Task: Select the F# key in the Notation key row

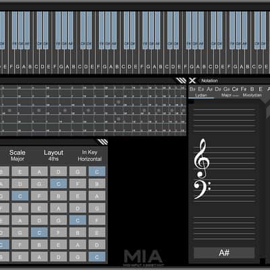Action: 244,89
